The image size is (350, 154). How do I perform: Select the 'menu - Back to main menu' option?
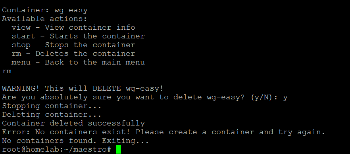[x=78, y=62]
